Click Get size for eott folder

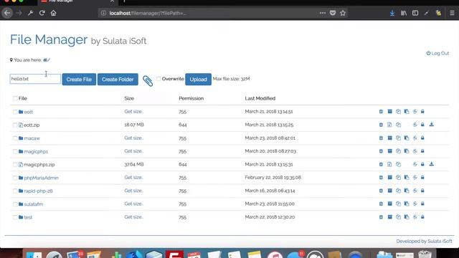133,112
